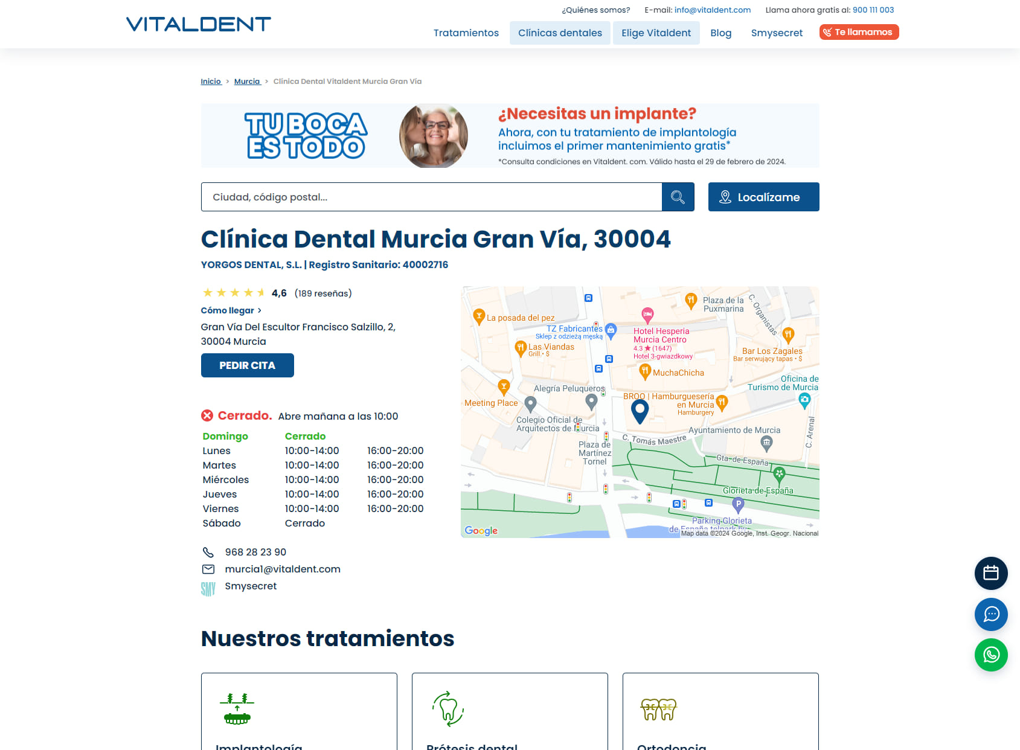The image size is (1020, 750).
Task: Click the envelope email icon
Action: point(208,569)
